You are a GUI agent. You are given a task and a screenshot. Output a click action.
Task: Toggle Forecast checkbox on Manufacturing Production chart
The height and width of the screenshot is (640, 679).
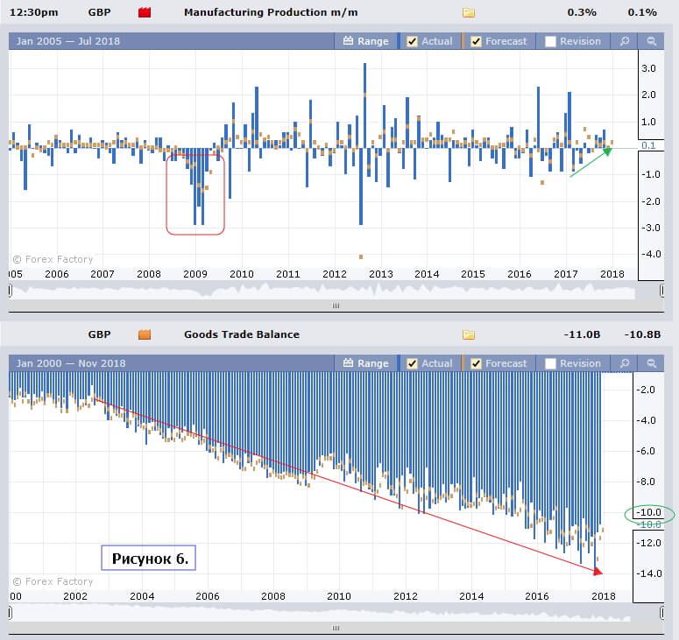click(477, 41)
